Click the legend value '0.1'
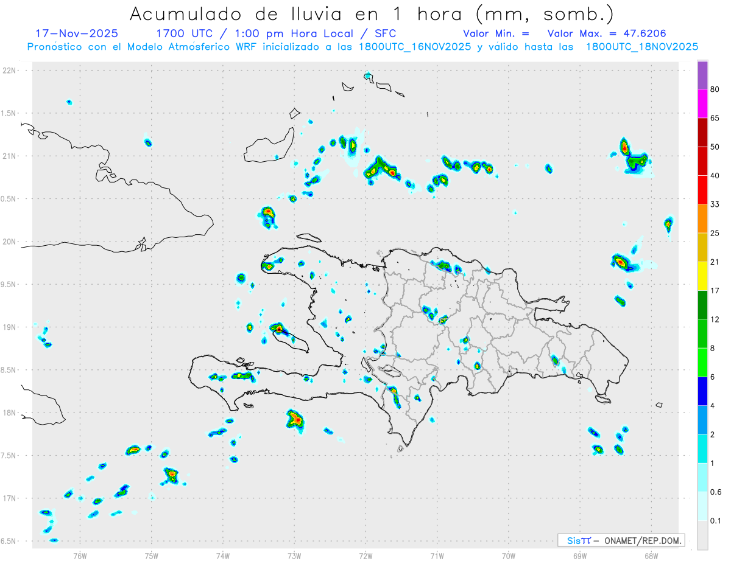Screen dimensions: 731x564 716,521
